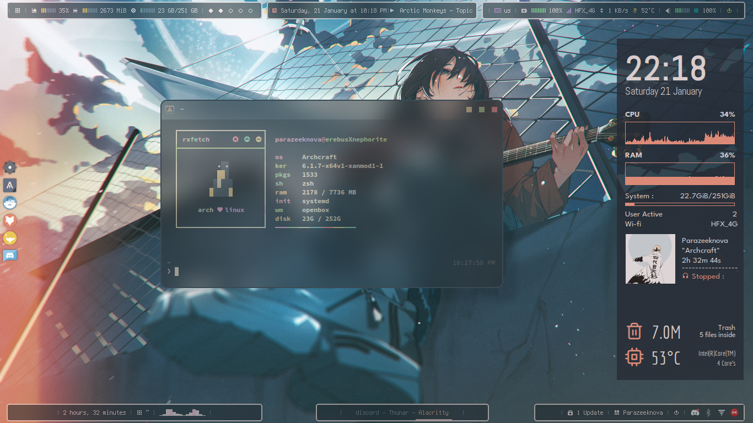Viewport: 753px width, 423px height.
Task: Open the app launcher grid icon in top bar
Action: [18, 10]
